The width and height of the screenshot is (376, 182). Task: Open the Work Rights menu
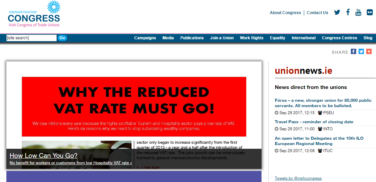tap(251, 38)
